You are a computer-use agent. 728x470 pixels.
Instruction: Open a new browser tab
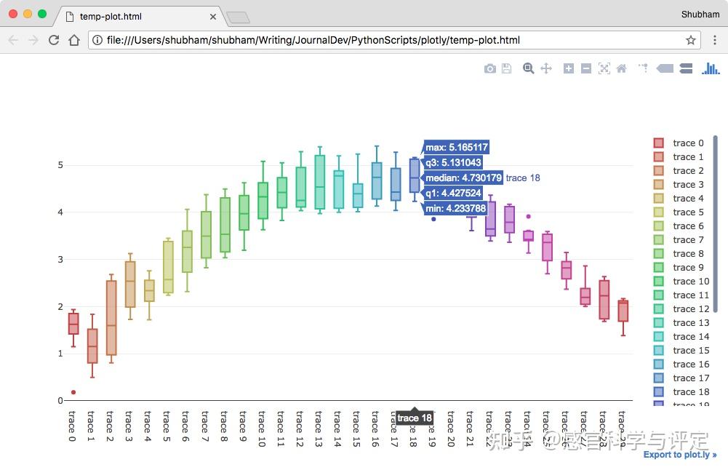[x=238, y=17]
